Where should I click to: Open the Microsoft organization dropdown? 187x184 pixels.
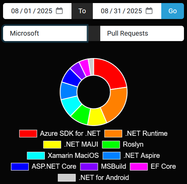coord(45,33)
